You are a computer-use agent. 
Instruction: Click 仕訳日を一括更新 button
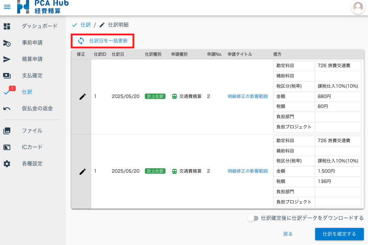[x=103, y=41]
